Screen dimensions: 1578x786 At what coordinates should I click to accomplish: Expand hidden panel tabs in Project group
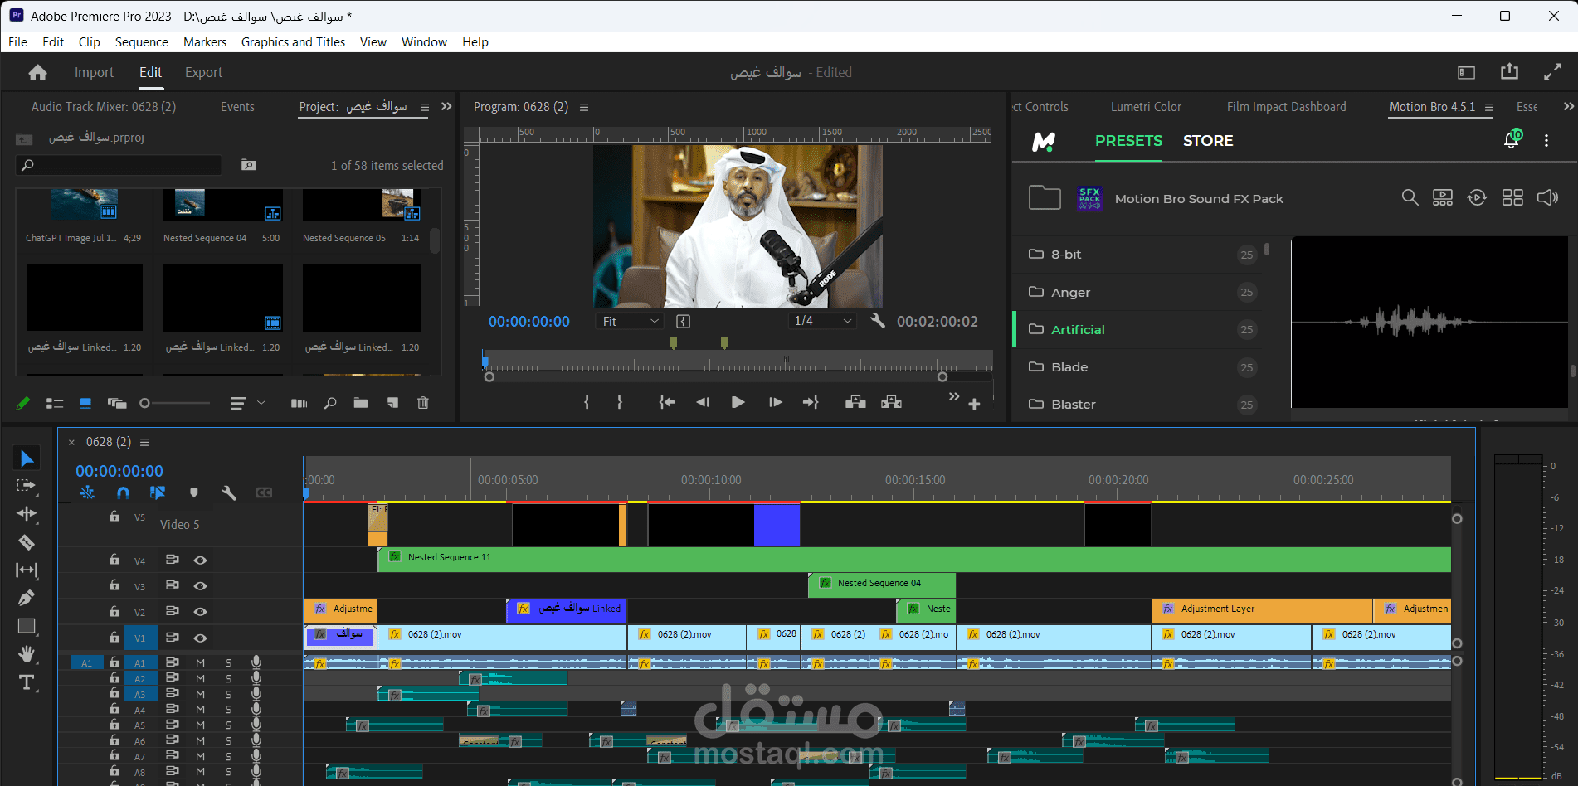pos(446,107)
